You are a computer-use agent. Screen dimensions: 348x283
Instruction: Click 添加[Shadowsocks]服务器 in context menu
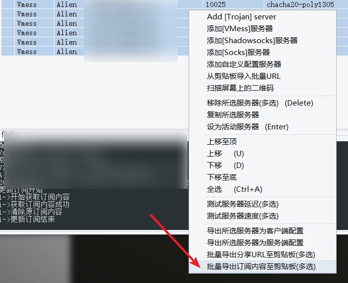tap(262, 41)
